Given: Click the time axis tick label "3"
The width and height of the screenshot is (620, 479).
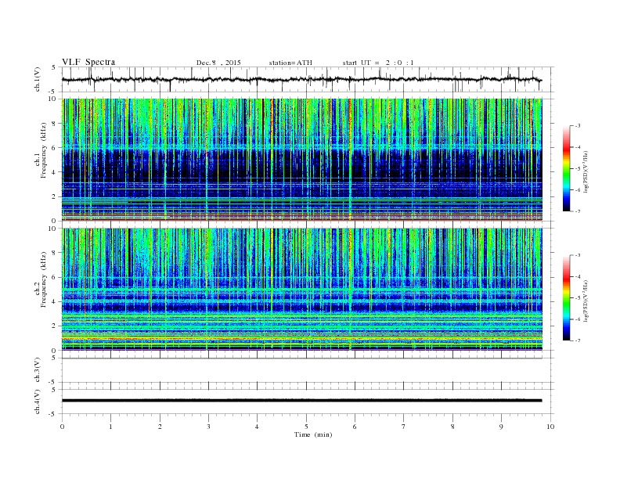Looking at the screenshot, I should point(208,427).
